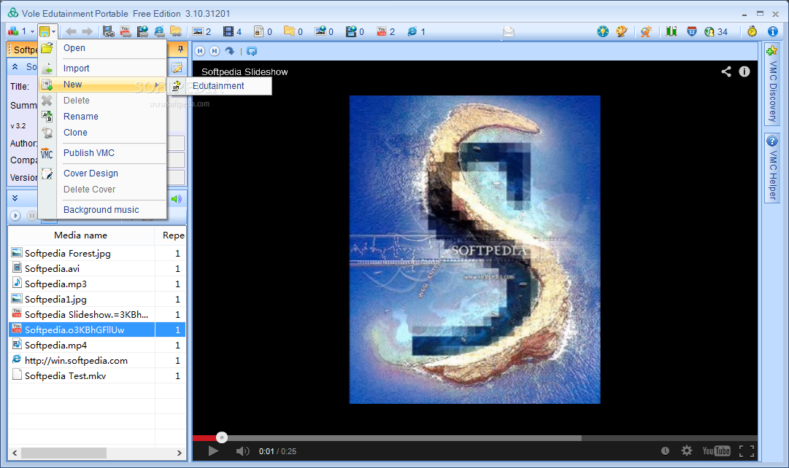Click the yellow file menu dropdown button
789x468 pixels.
[x=47, y=31]
